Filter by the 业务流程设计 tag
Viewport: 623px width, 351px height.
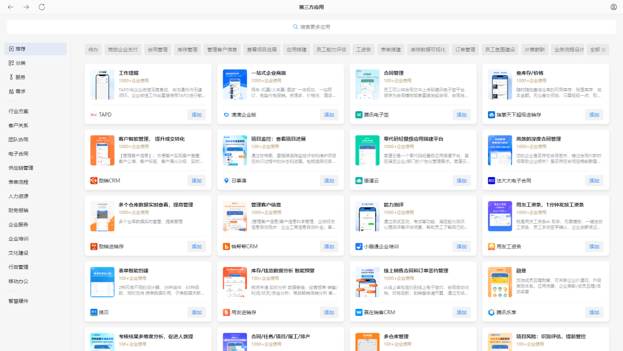569,50
